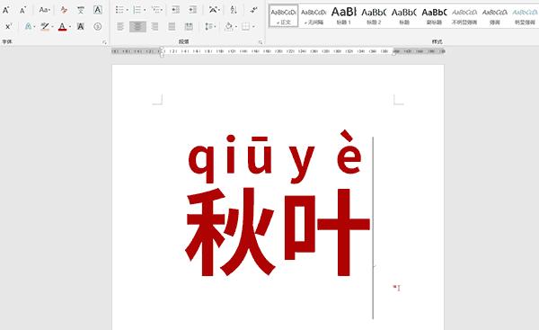Open the Line Spacing dropdown

point(210,26)
